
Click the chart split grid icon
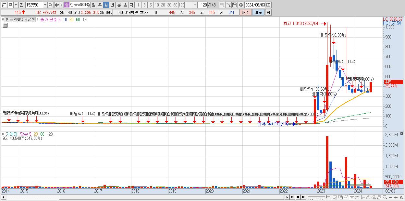(335, 197)
